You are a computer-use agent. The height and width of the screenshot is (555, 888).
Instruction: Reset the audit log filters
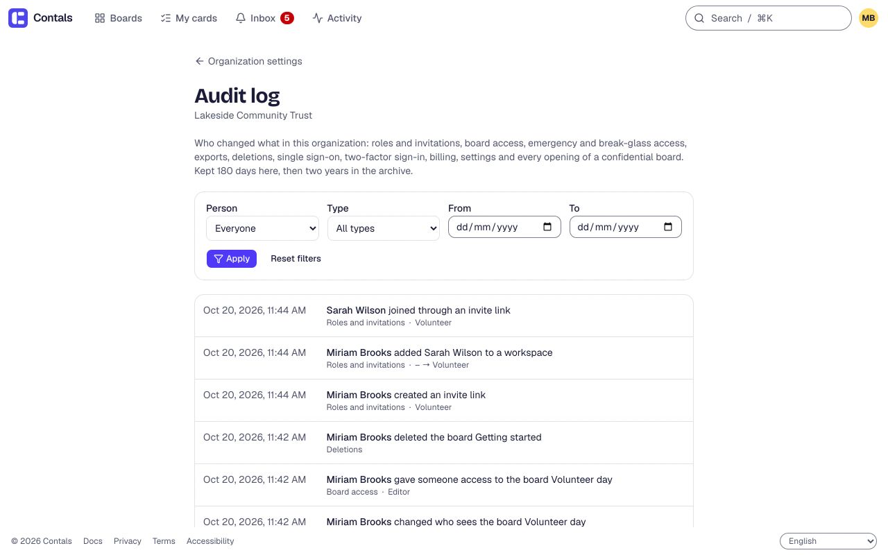pos(296,259)
